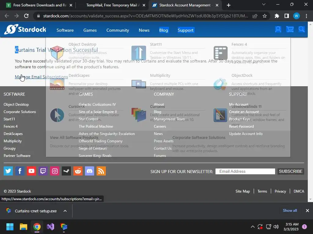Show hidden system tray icons
The height and width of the screenshot is (234, 313).
(x=252, y=227)
